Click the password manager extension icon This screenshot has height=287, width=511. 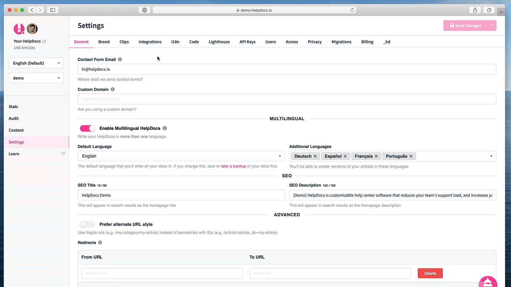coord(144,10)
